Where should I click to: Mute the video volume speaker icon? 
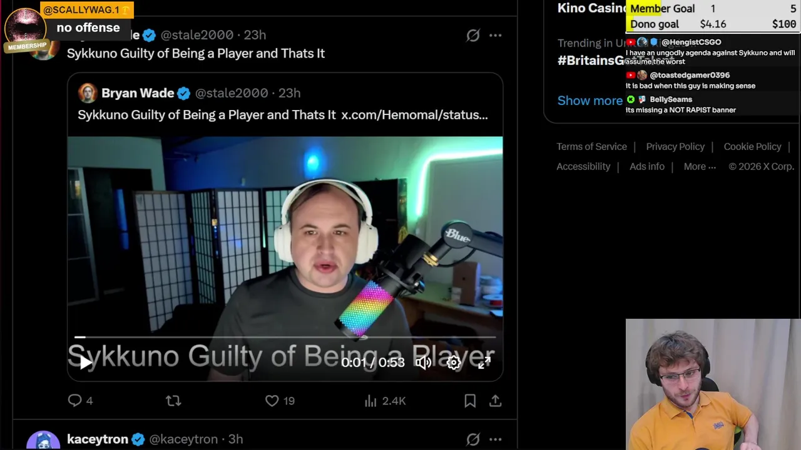[424, 362]
